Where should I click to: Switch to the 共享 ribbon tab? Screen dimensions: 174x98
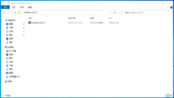click(x=22, y=7)
